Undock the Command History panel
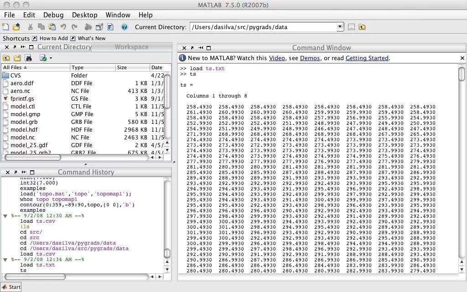 [16, 172]
